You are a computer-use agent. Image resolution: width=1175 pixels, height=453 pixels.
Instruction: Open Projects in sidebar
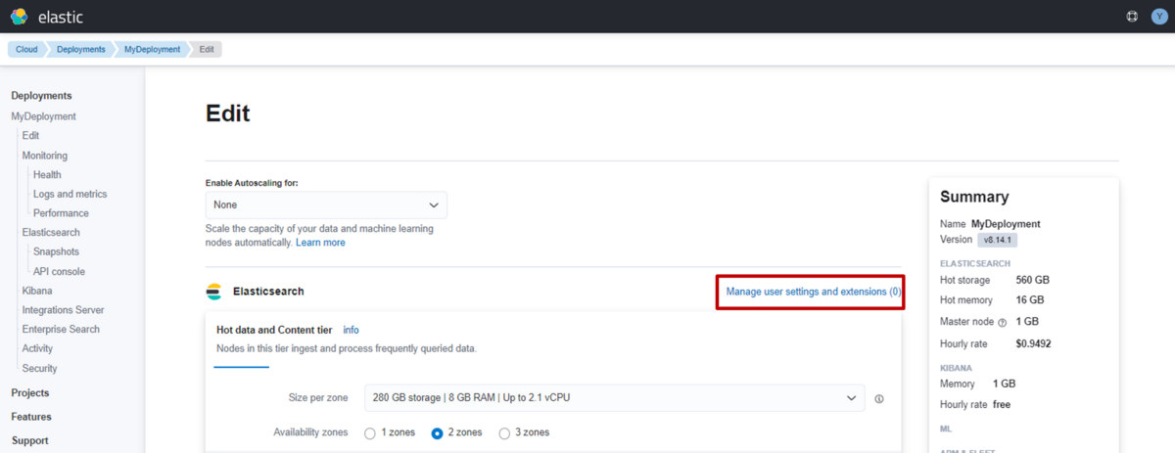point(30,393)
